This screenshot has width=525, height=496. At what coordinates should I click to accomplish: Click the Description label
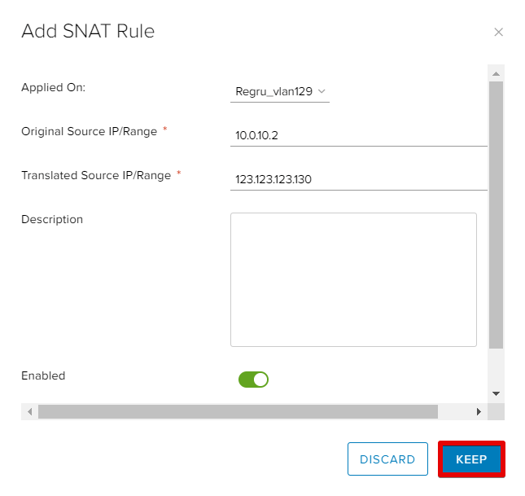[x=52, y=219]
